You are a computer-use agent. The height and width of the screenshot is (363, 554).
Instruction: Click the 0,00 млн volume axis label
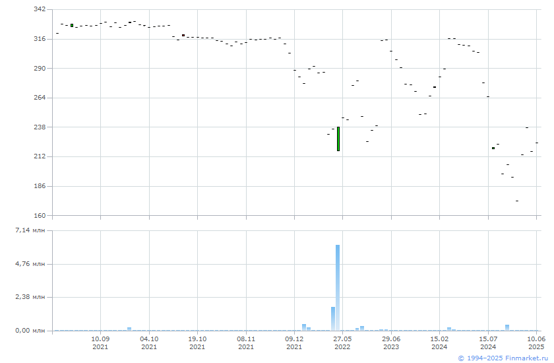30,331
